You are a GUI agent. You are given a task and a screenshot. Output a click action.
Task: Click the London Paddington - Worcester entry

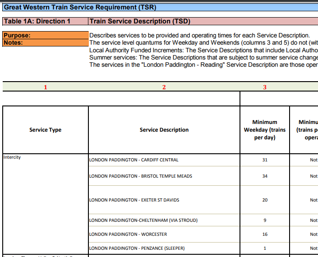(128, 234)
